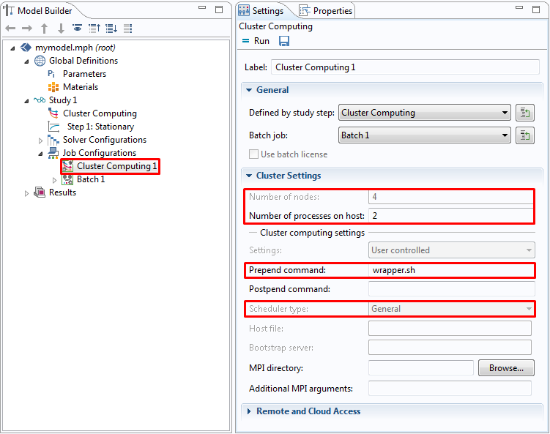
Task: Select the Settings tab
Action: click(261, 11)
